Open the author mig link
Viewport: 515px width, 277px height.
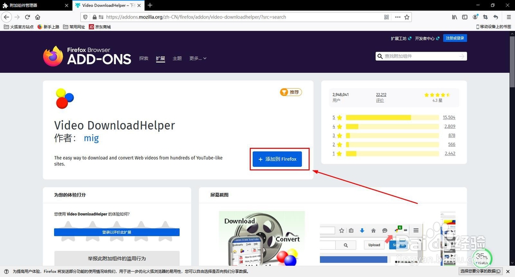click(x=91, y=138)
